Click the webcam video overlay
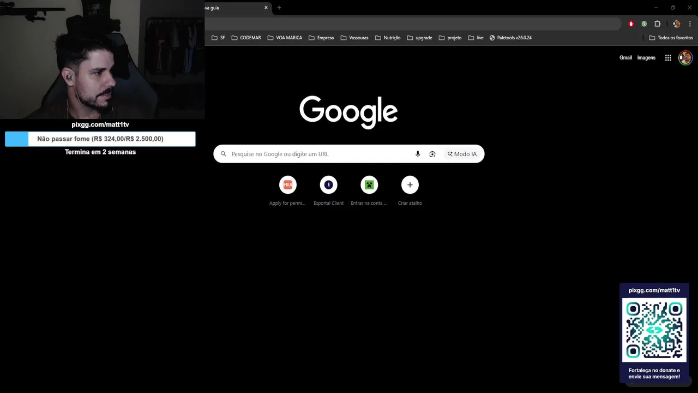 [102, 59]
